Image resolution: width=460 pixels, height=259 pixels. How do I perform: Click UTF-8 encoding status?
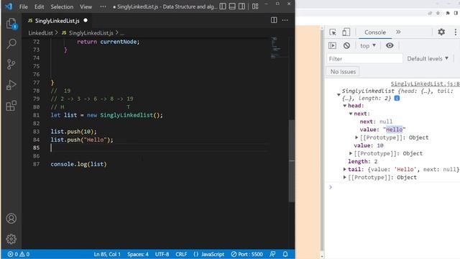162,254
